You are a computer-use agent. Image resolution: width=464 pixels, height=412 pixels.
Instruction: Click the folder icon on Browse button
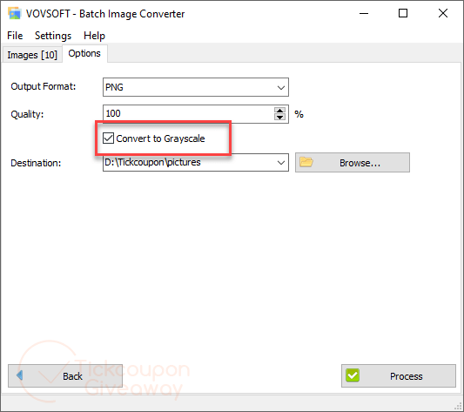point(306,162)
